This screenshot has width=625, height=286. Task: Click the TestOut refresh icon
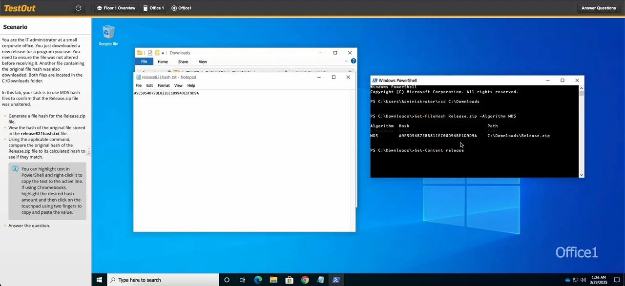pos(79,8)
